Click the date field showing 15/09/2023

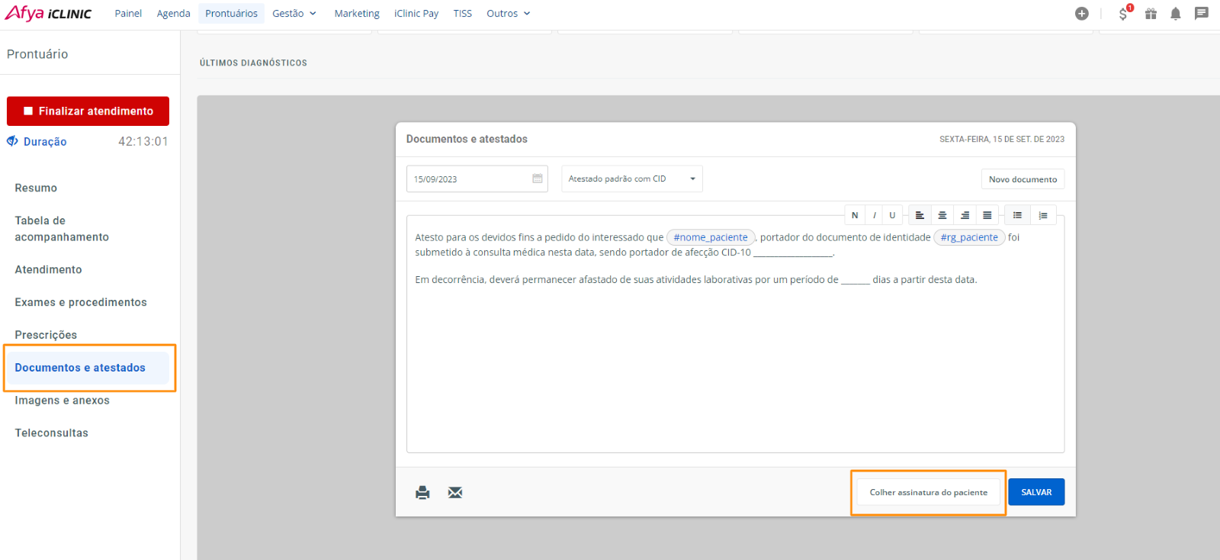(x=476, y=179)
